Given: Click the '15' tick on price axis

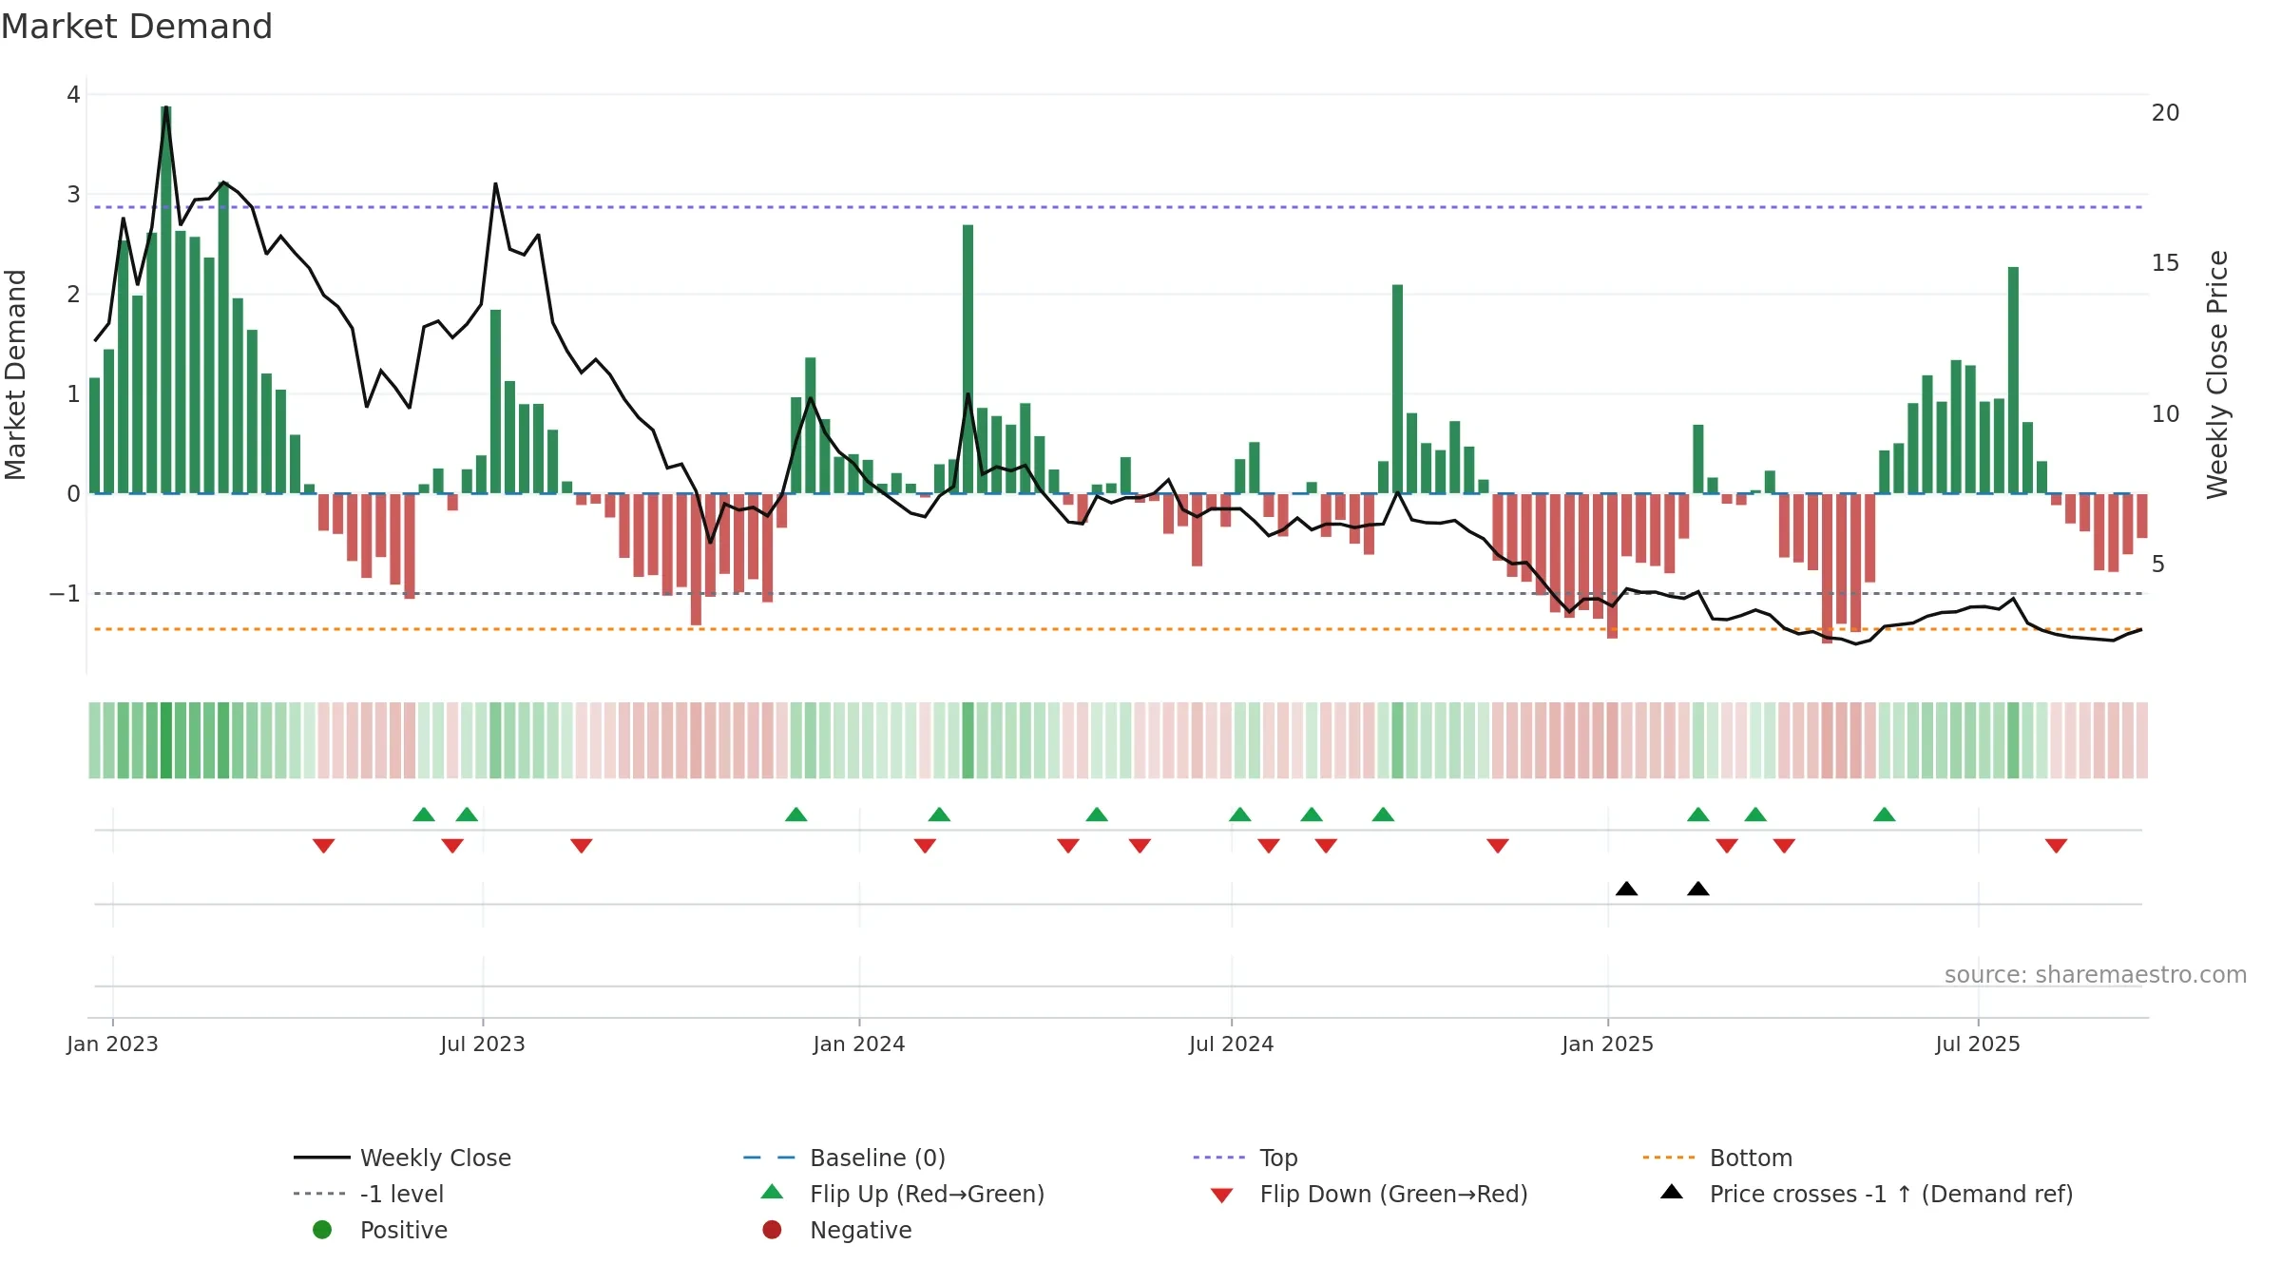Looking at the screenshot, I should 2165,262.
